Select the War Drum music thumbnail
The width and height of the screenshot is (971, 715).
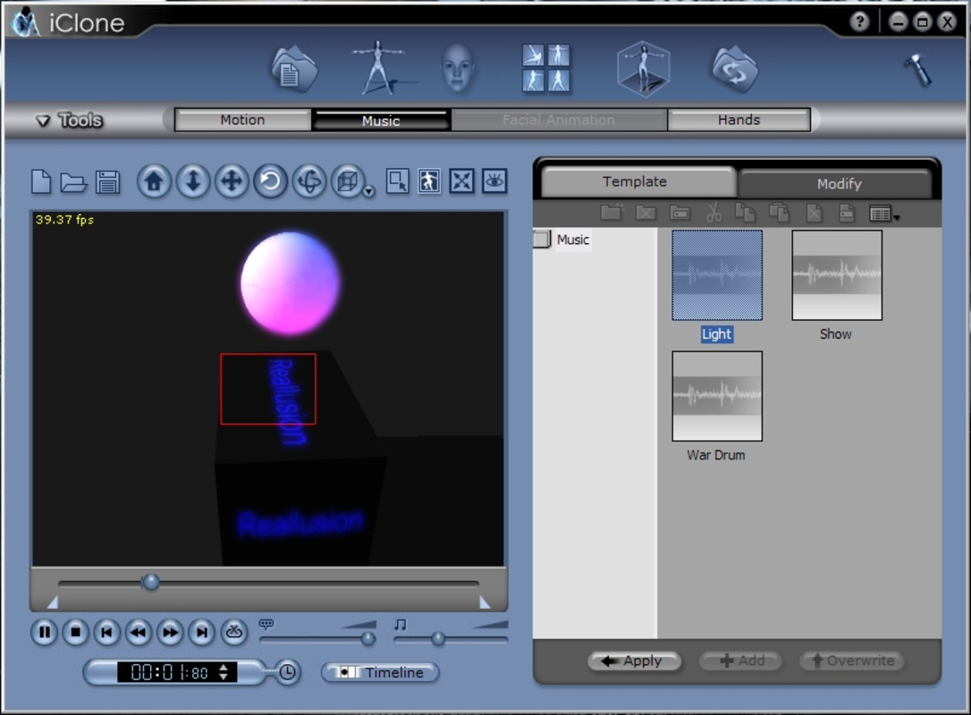pyautogui.click(x=716, y=396)
